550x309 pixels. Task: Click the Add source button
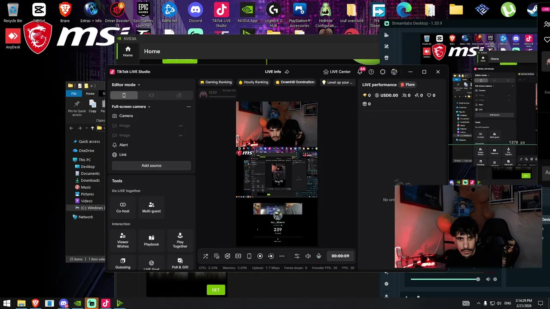click(151, 166)
